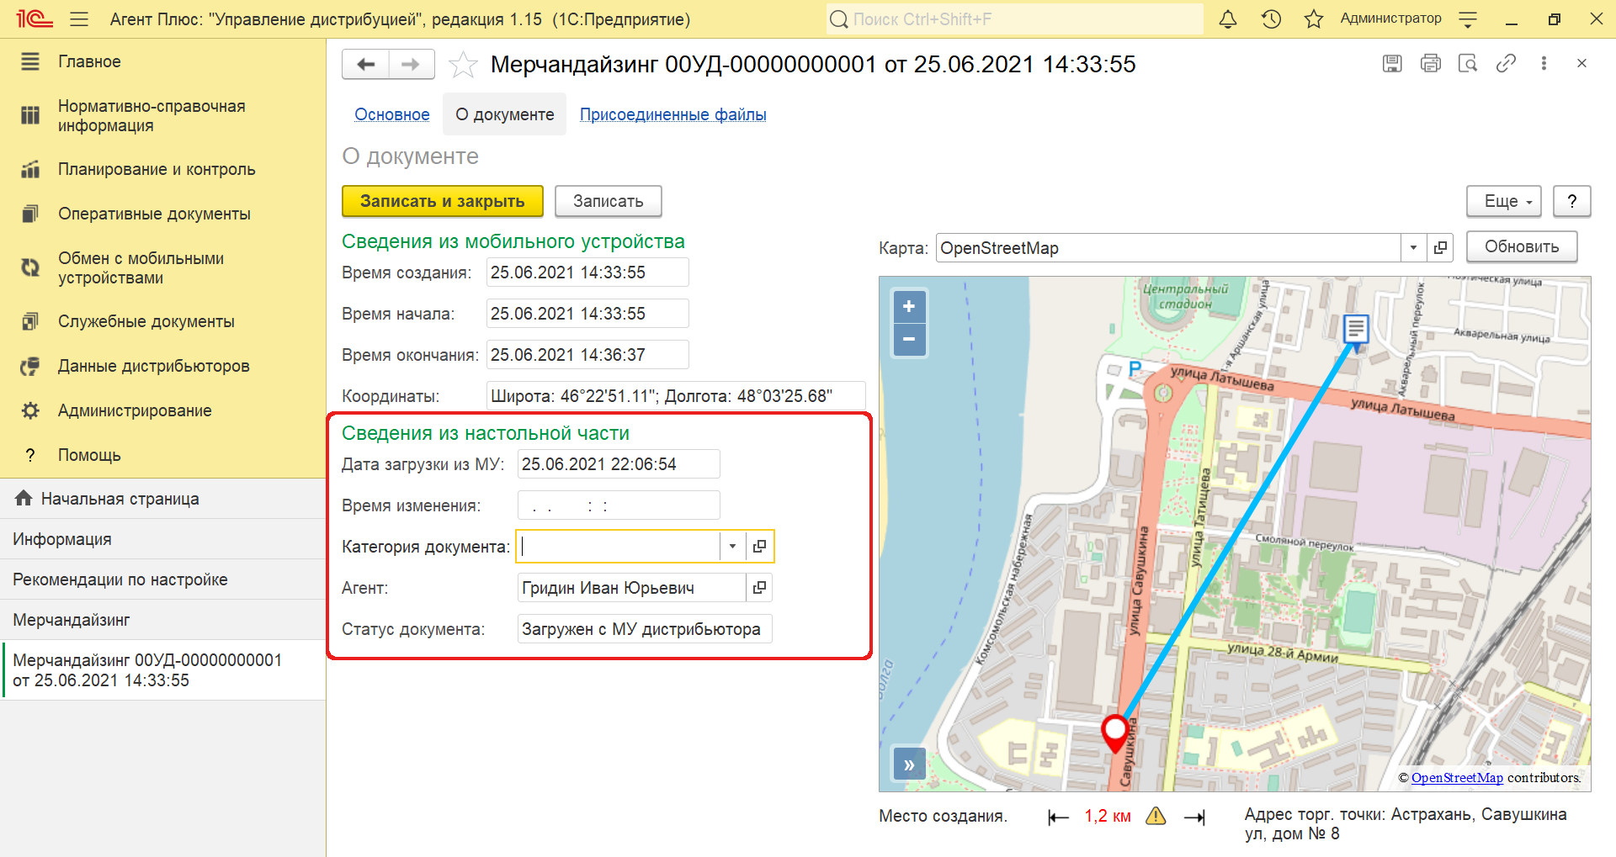This screenshot has width=1616, height=857.
Task: Click the Координаты field
Action: [676, 396]
